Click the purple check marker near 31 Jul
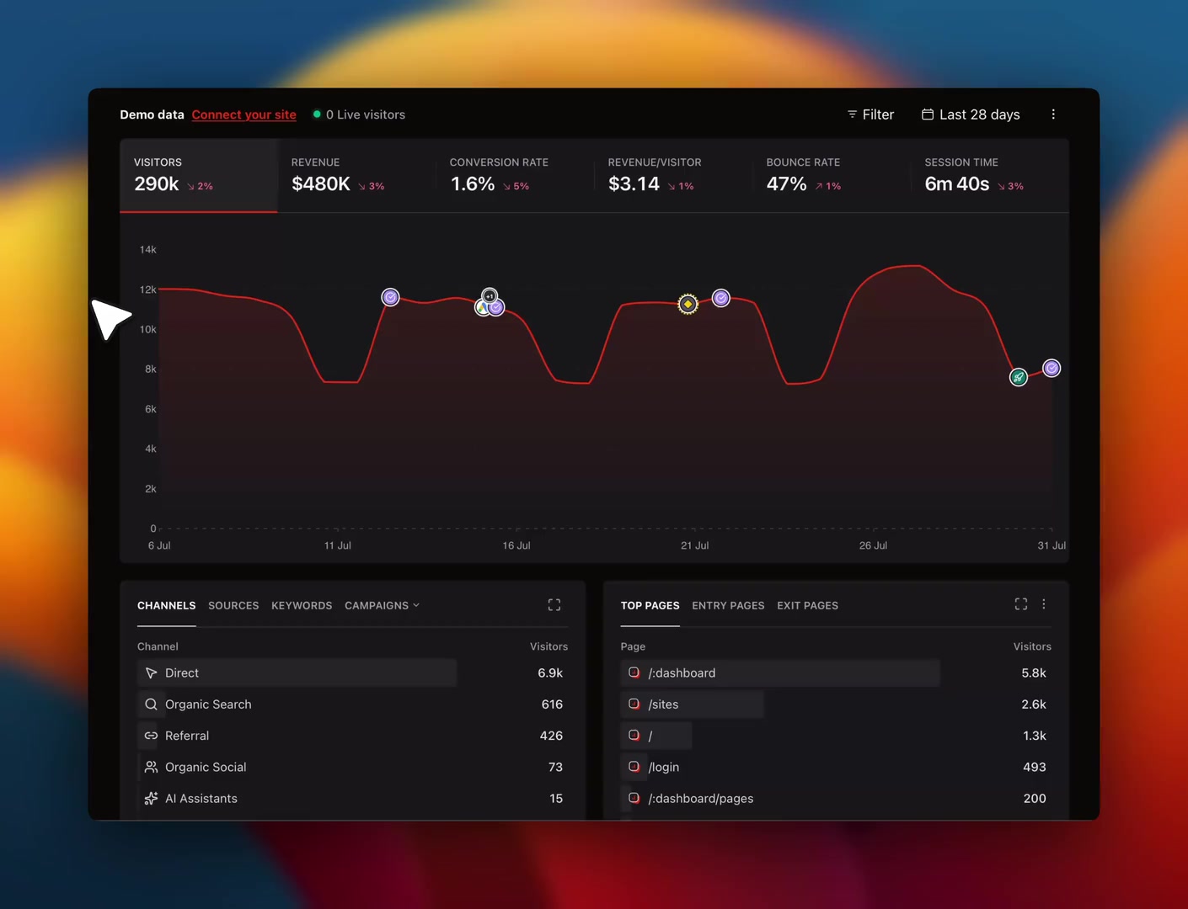This screenshot has height=909, width=1188. [1052, 368]
